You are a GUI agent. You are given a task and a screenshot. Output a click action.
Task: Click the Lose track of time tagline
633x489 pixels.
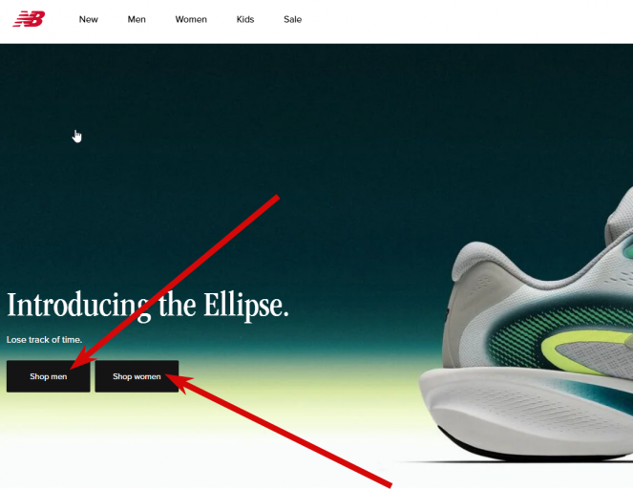tap(45, 340)
